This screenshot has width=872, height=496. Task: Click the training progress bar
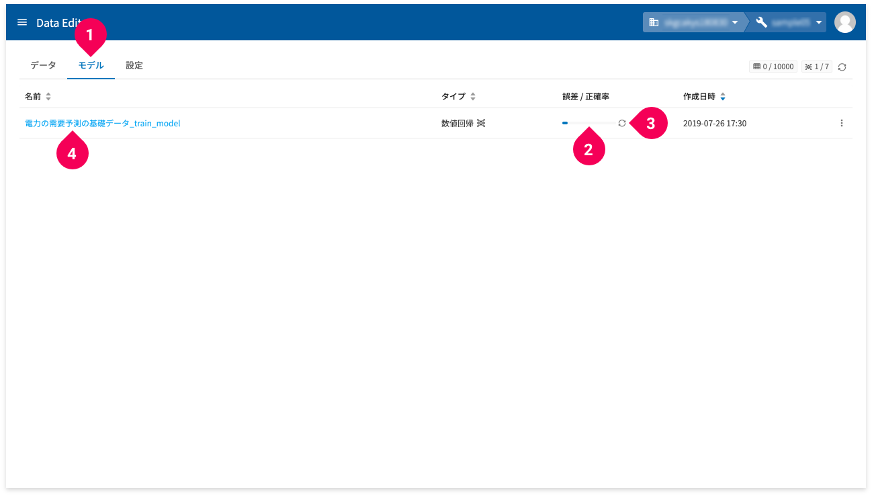pyautogui.click(x=588, y=123)
